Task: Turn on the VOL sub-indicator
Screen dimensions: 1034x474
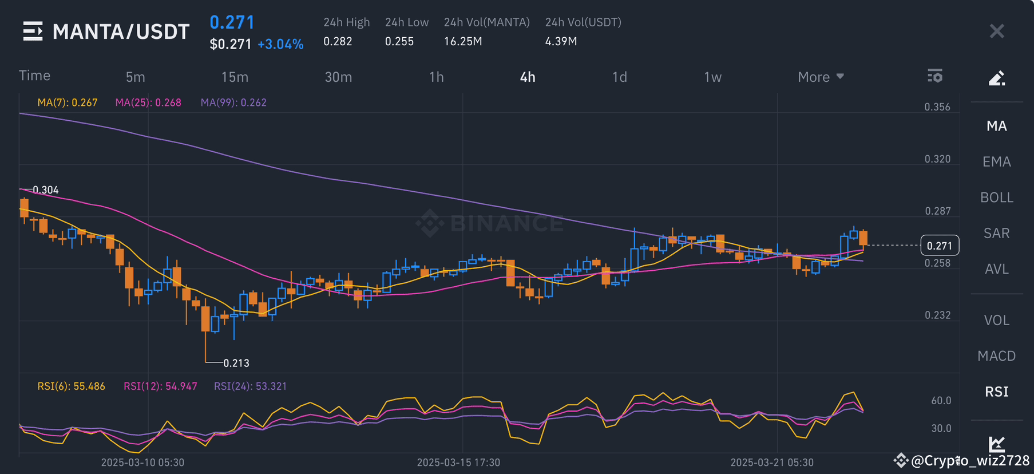Action: click(997, 321)
